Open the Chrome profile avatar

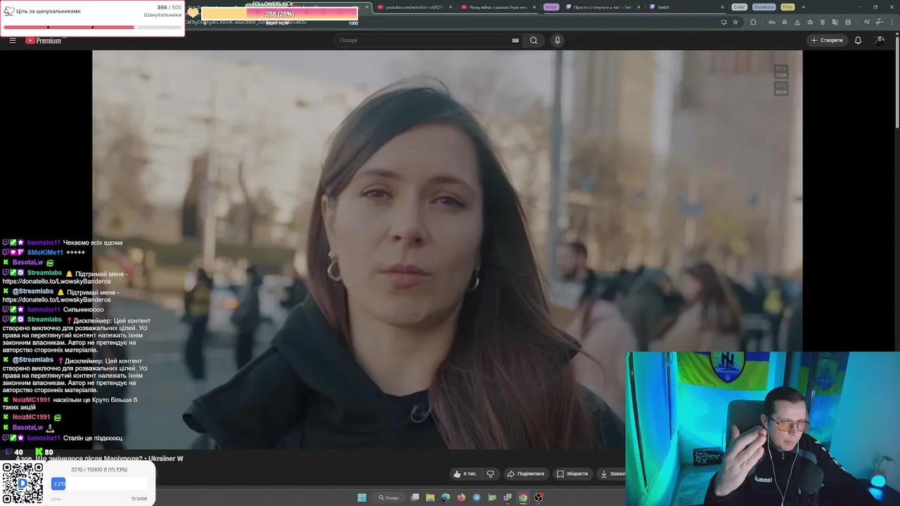click(878, 22)
